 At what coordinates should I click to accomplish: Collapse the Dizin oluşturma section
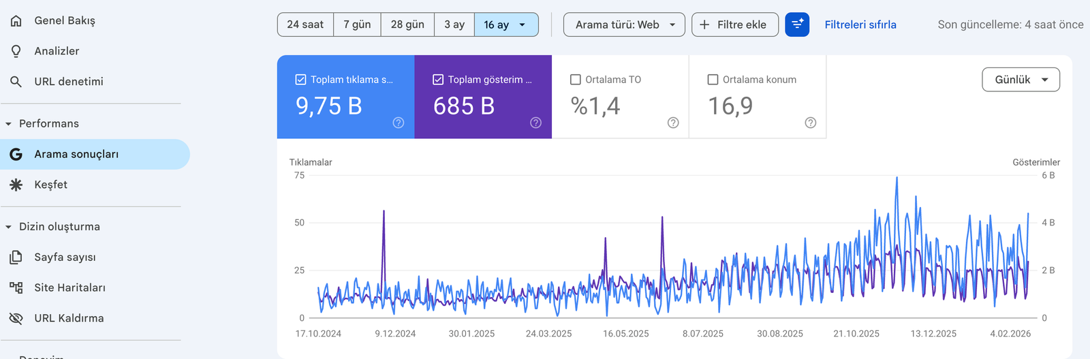(x=8, y=227)
